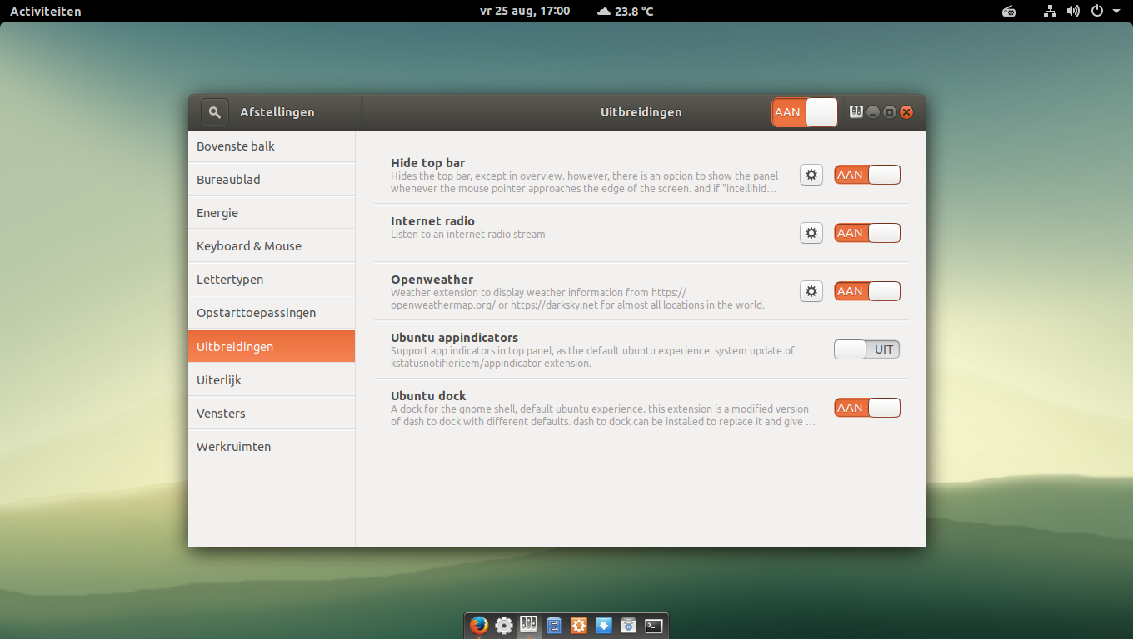Click the Afstellingen header label

pyautogui.click(x=277, y=112)
